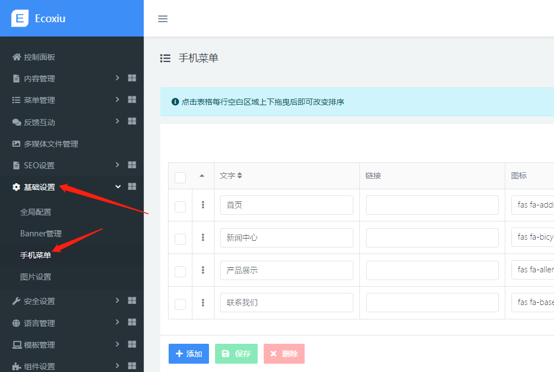Viewport: 554px width, 372px height.
Task: Click the green 保存 button
Action: (236, 354)
